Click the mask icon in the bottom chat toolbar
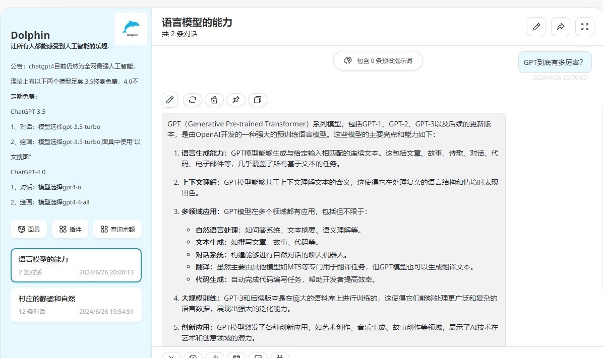 pyautogui.click(x=236, y=356)
